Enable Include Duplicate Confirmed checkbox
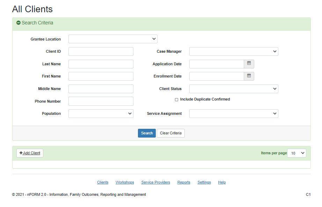The height and width of the screenshot is (207, 322). 176,99
